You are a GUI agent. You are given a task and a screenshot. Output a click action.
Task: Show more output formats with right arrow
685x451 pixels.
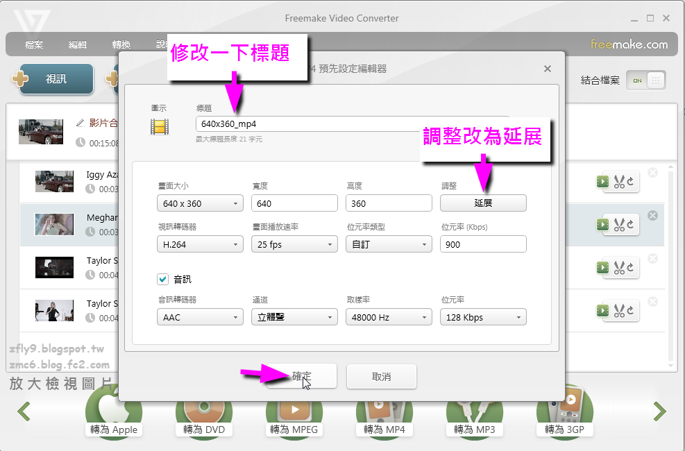coord(659,411)
